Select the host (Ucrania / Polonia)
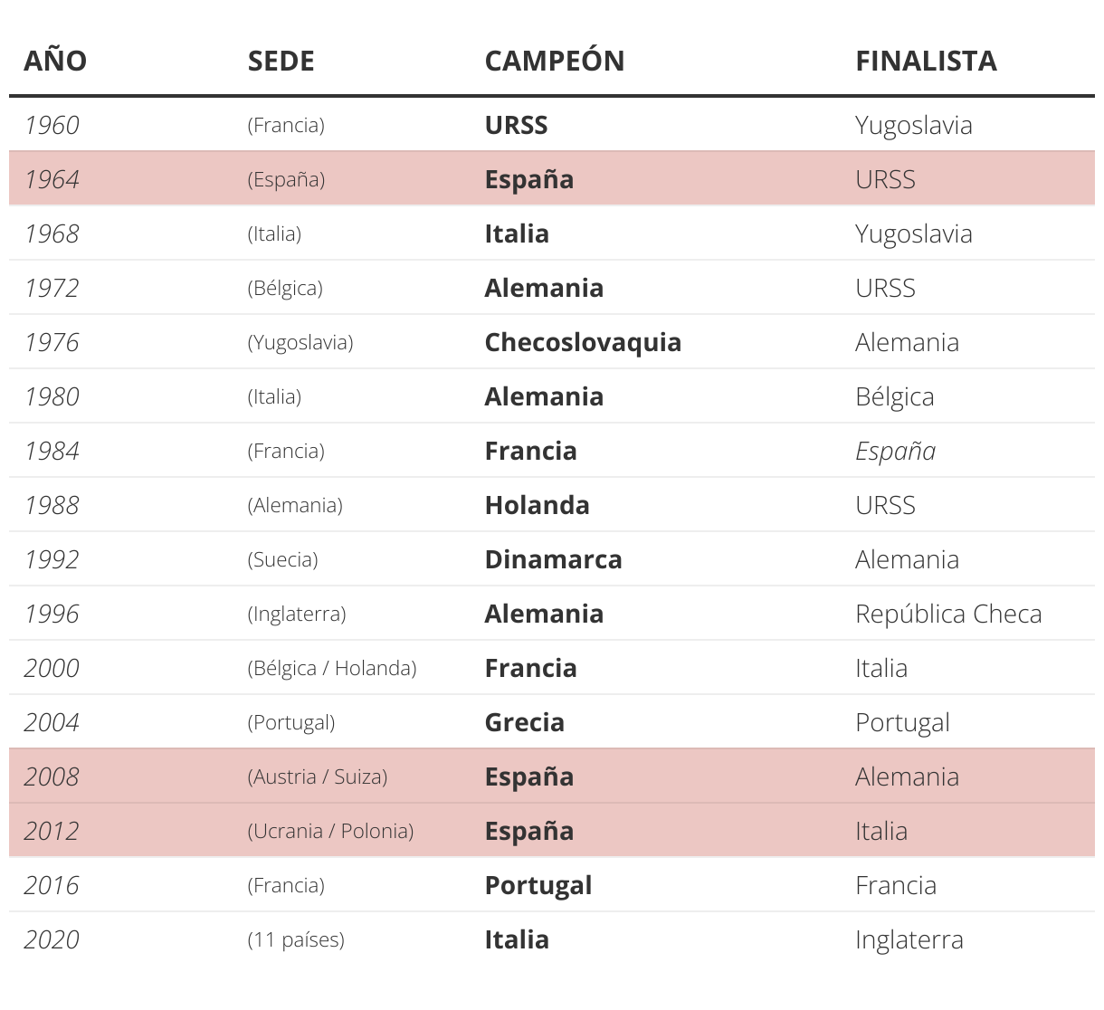 coord(330,831)
